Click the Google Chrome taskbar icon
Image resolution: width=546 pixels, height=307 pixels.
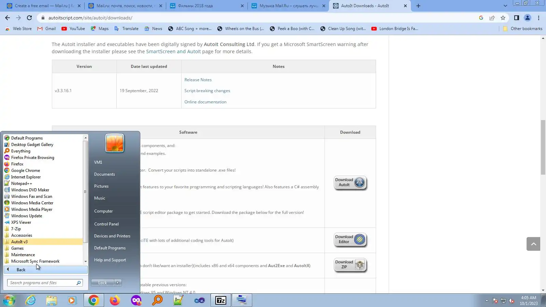tap(94, 300)
